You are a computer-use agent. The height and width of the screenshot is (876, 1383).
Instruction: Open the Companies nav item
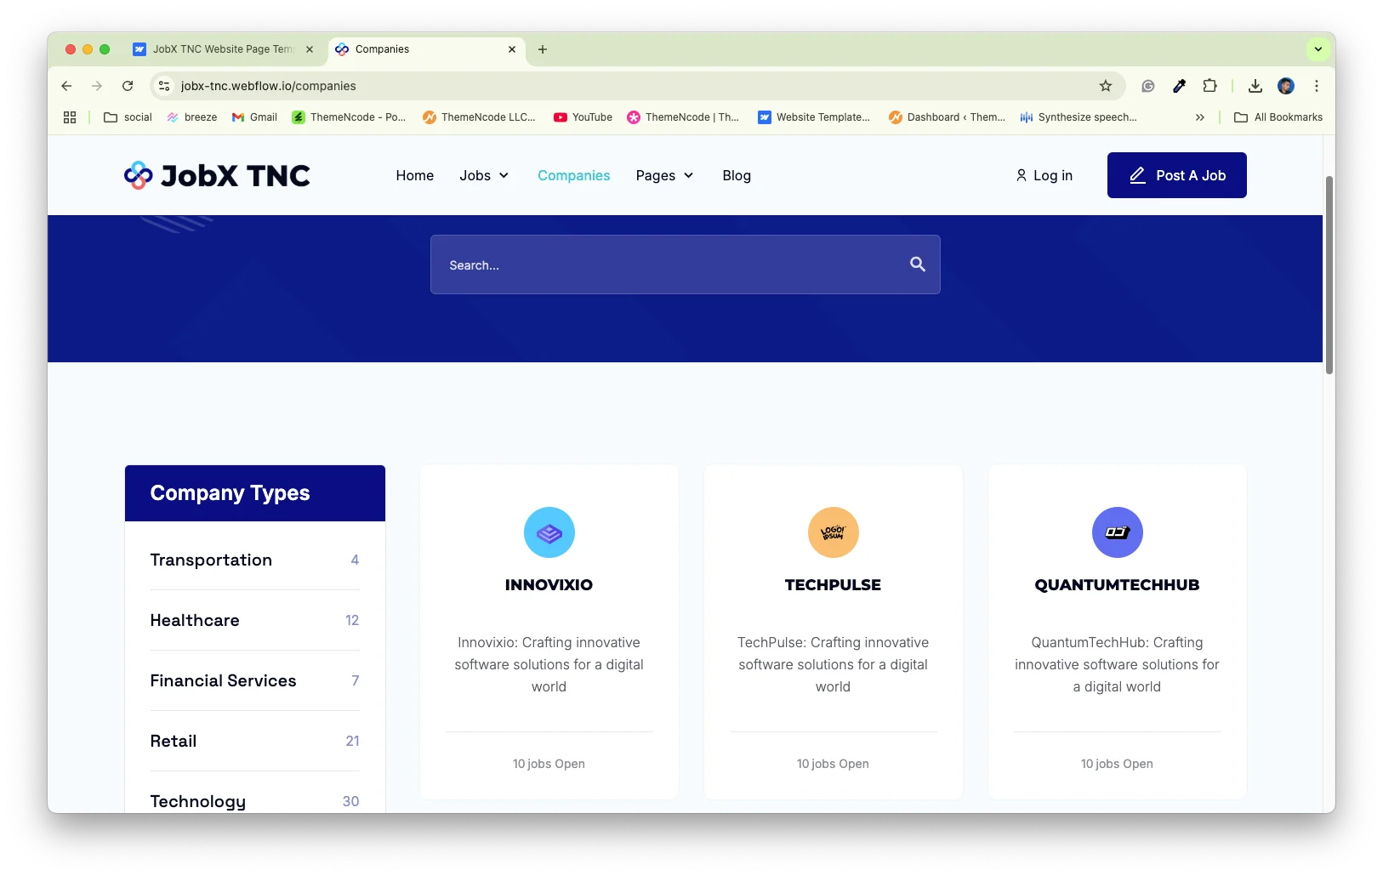pos(573,175)
